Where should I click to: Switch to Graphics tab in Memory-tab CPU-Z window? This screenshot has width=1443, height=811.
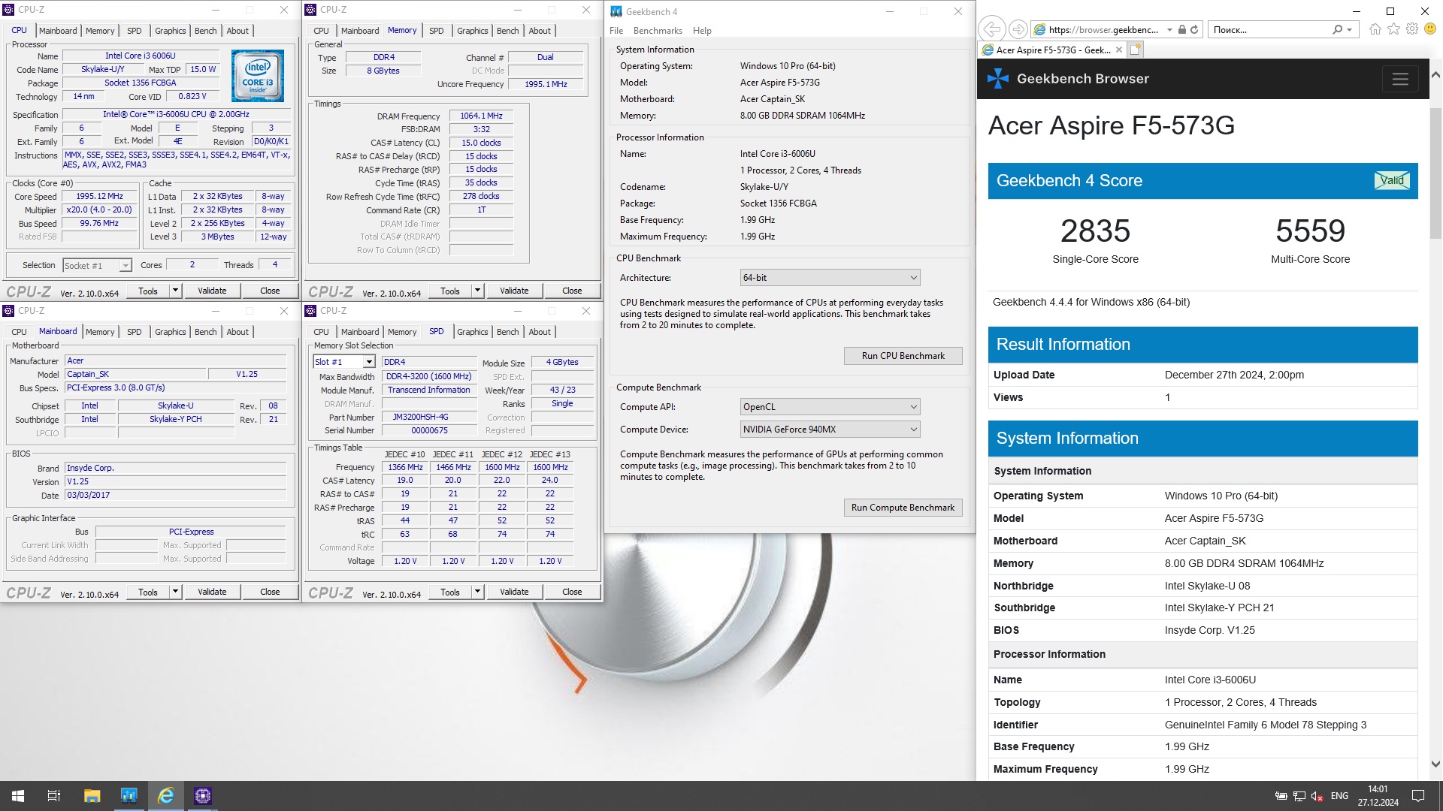point(473,31)
